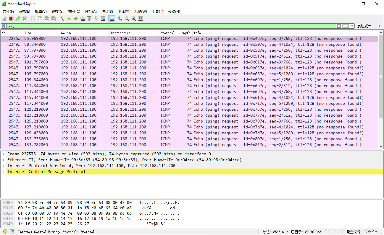Screen dimensions: 384x235
Task: Select packet at time 133.782000
Action: (x=189, y=145)
